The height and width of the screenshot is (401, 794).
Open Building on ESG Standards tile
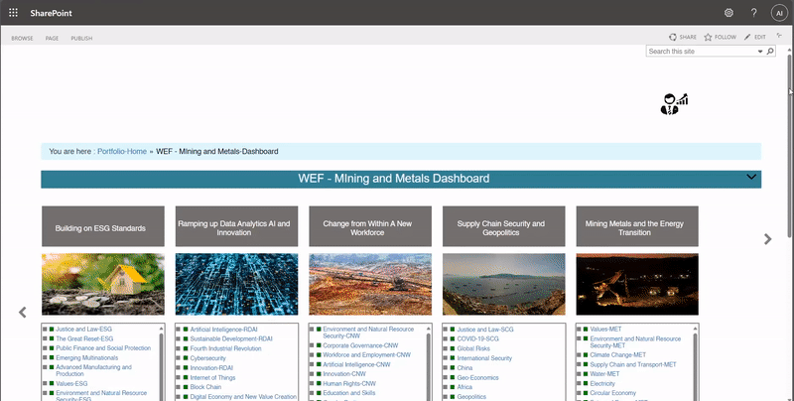click(x=103, y=226)
